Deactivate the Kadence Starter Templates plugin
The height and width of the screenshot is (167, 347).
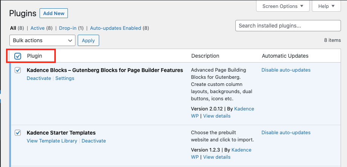[94, 141]
